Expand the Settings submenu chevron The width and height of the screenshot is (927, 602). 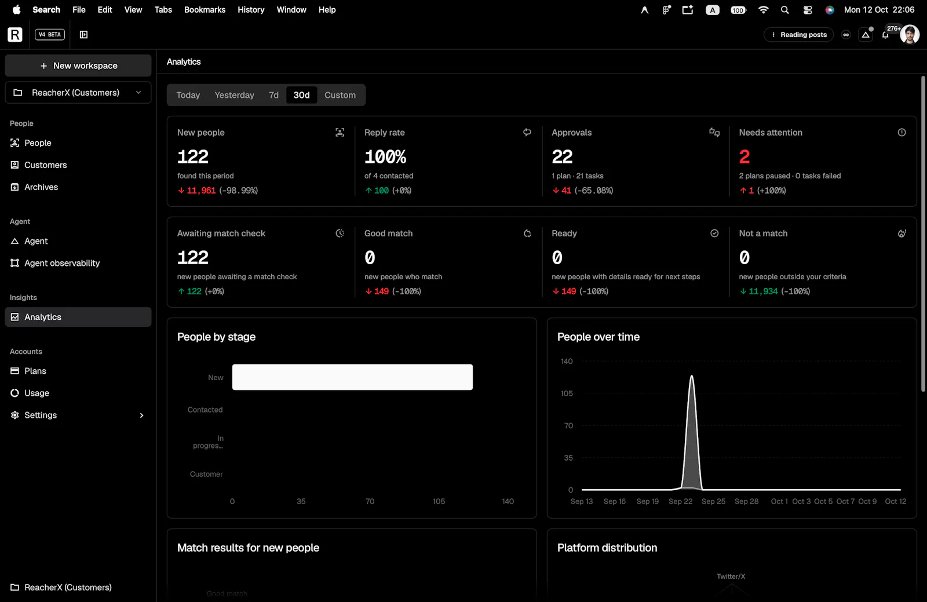(141, 415)
